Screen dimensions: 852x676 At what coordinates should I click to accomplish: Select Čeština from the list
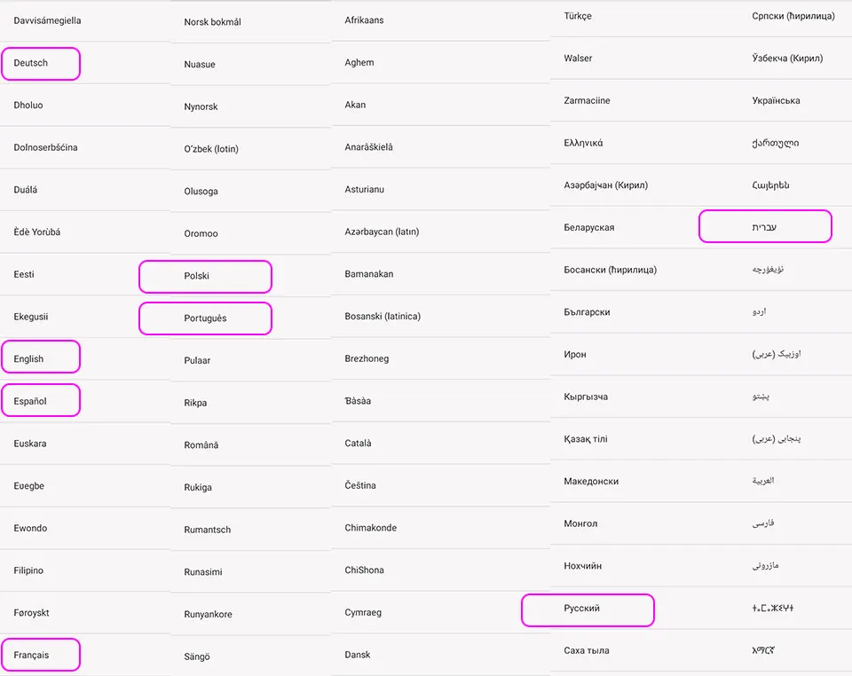(360, 485)
